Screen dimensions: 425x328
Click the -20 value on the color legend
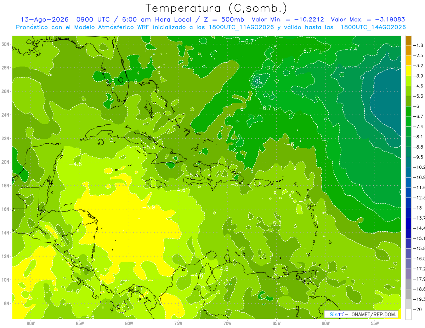[x=418, y=309]
